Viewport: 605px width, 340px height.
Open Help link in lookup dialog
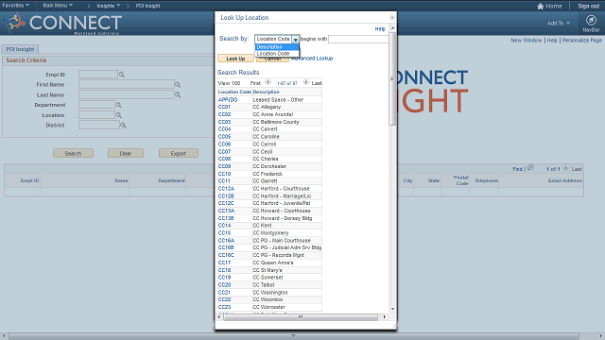point(380,29)
